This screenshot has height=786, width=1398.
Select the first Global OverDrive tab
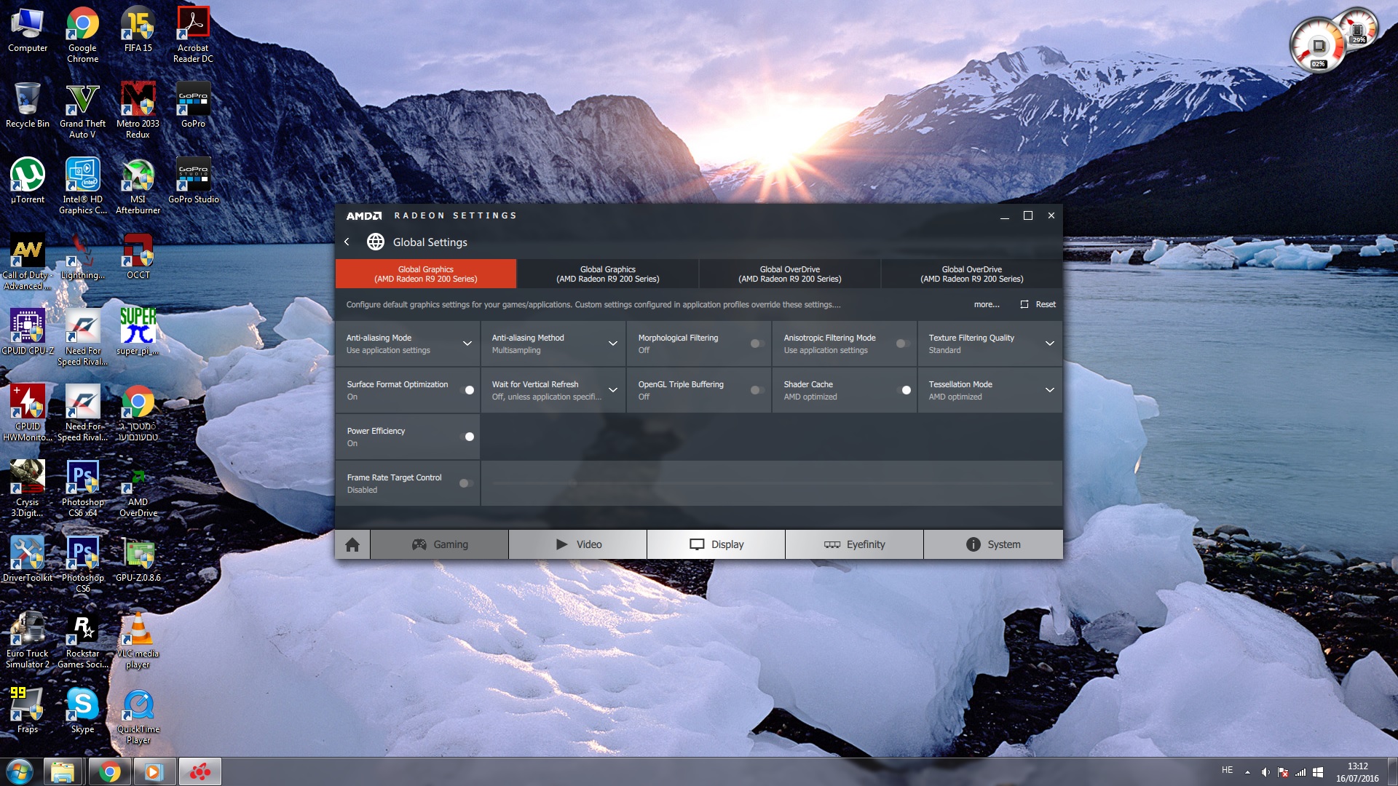pos(790,274)
